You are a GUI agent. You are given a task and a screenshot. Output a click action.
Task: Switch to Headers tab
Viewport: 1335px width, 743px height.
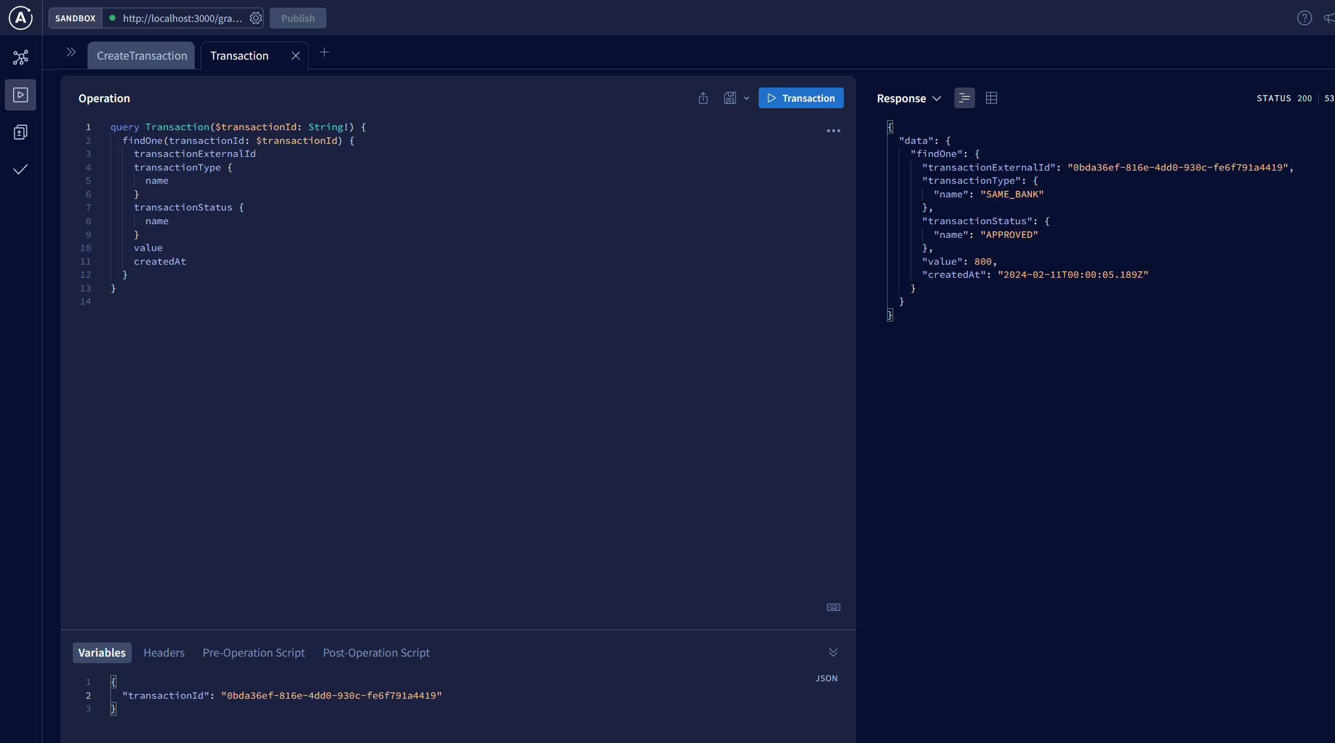(x=164, y=652)
